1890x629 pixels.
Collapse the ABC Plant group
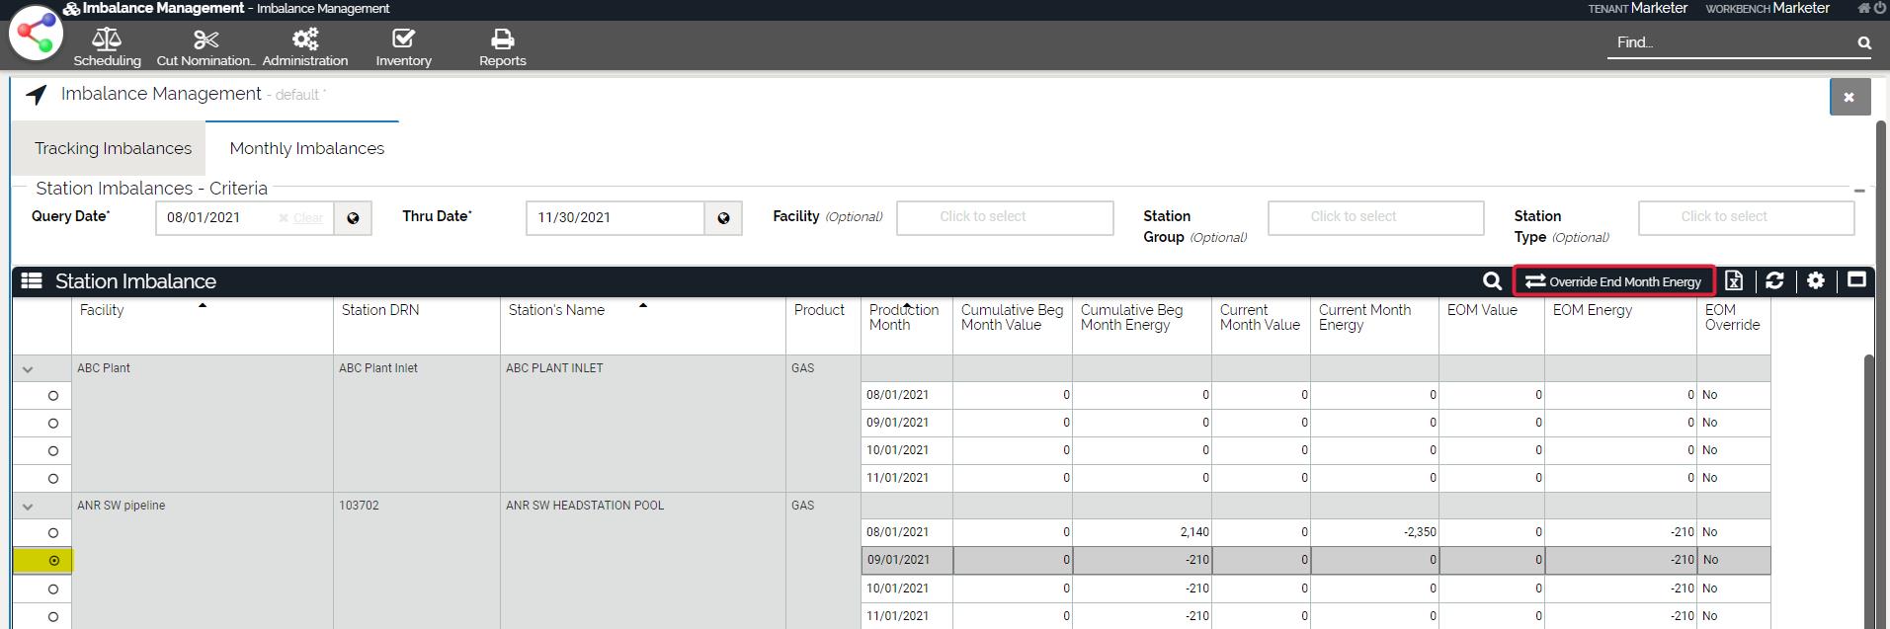[x=28, y=369]
